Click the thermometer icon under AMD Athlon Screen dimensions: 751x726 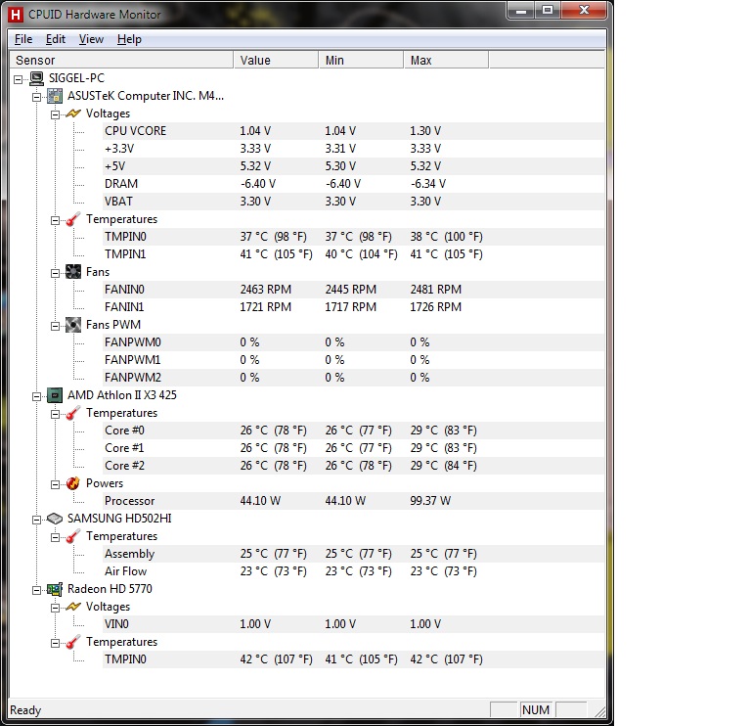pos(72,413)
